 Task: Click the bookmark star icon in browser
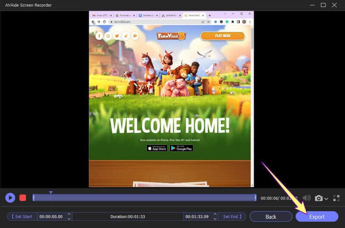point(208,22)
